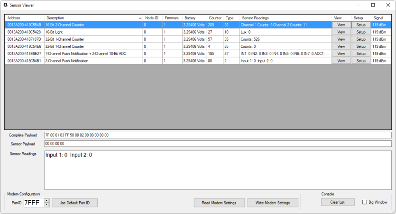
Task: Open Setup for the 16-Bit Light sensor
Action: [360, 32]
